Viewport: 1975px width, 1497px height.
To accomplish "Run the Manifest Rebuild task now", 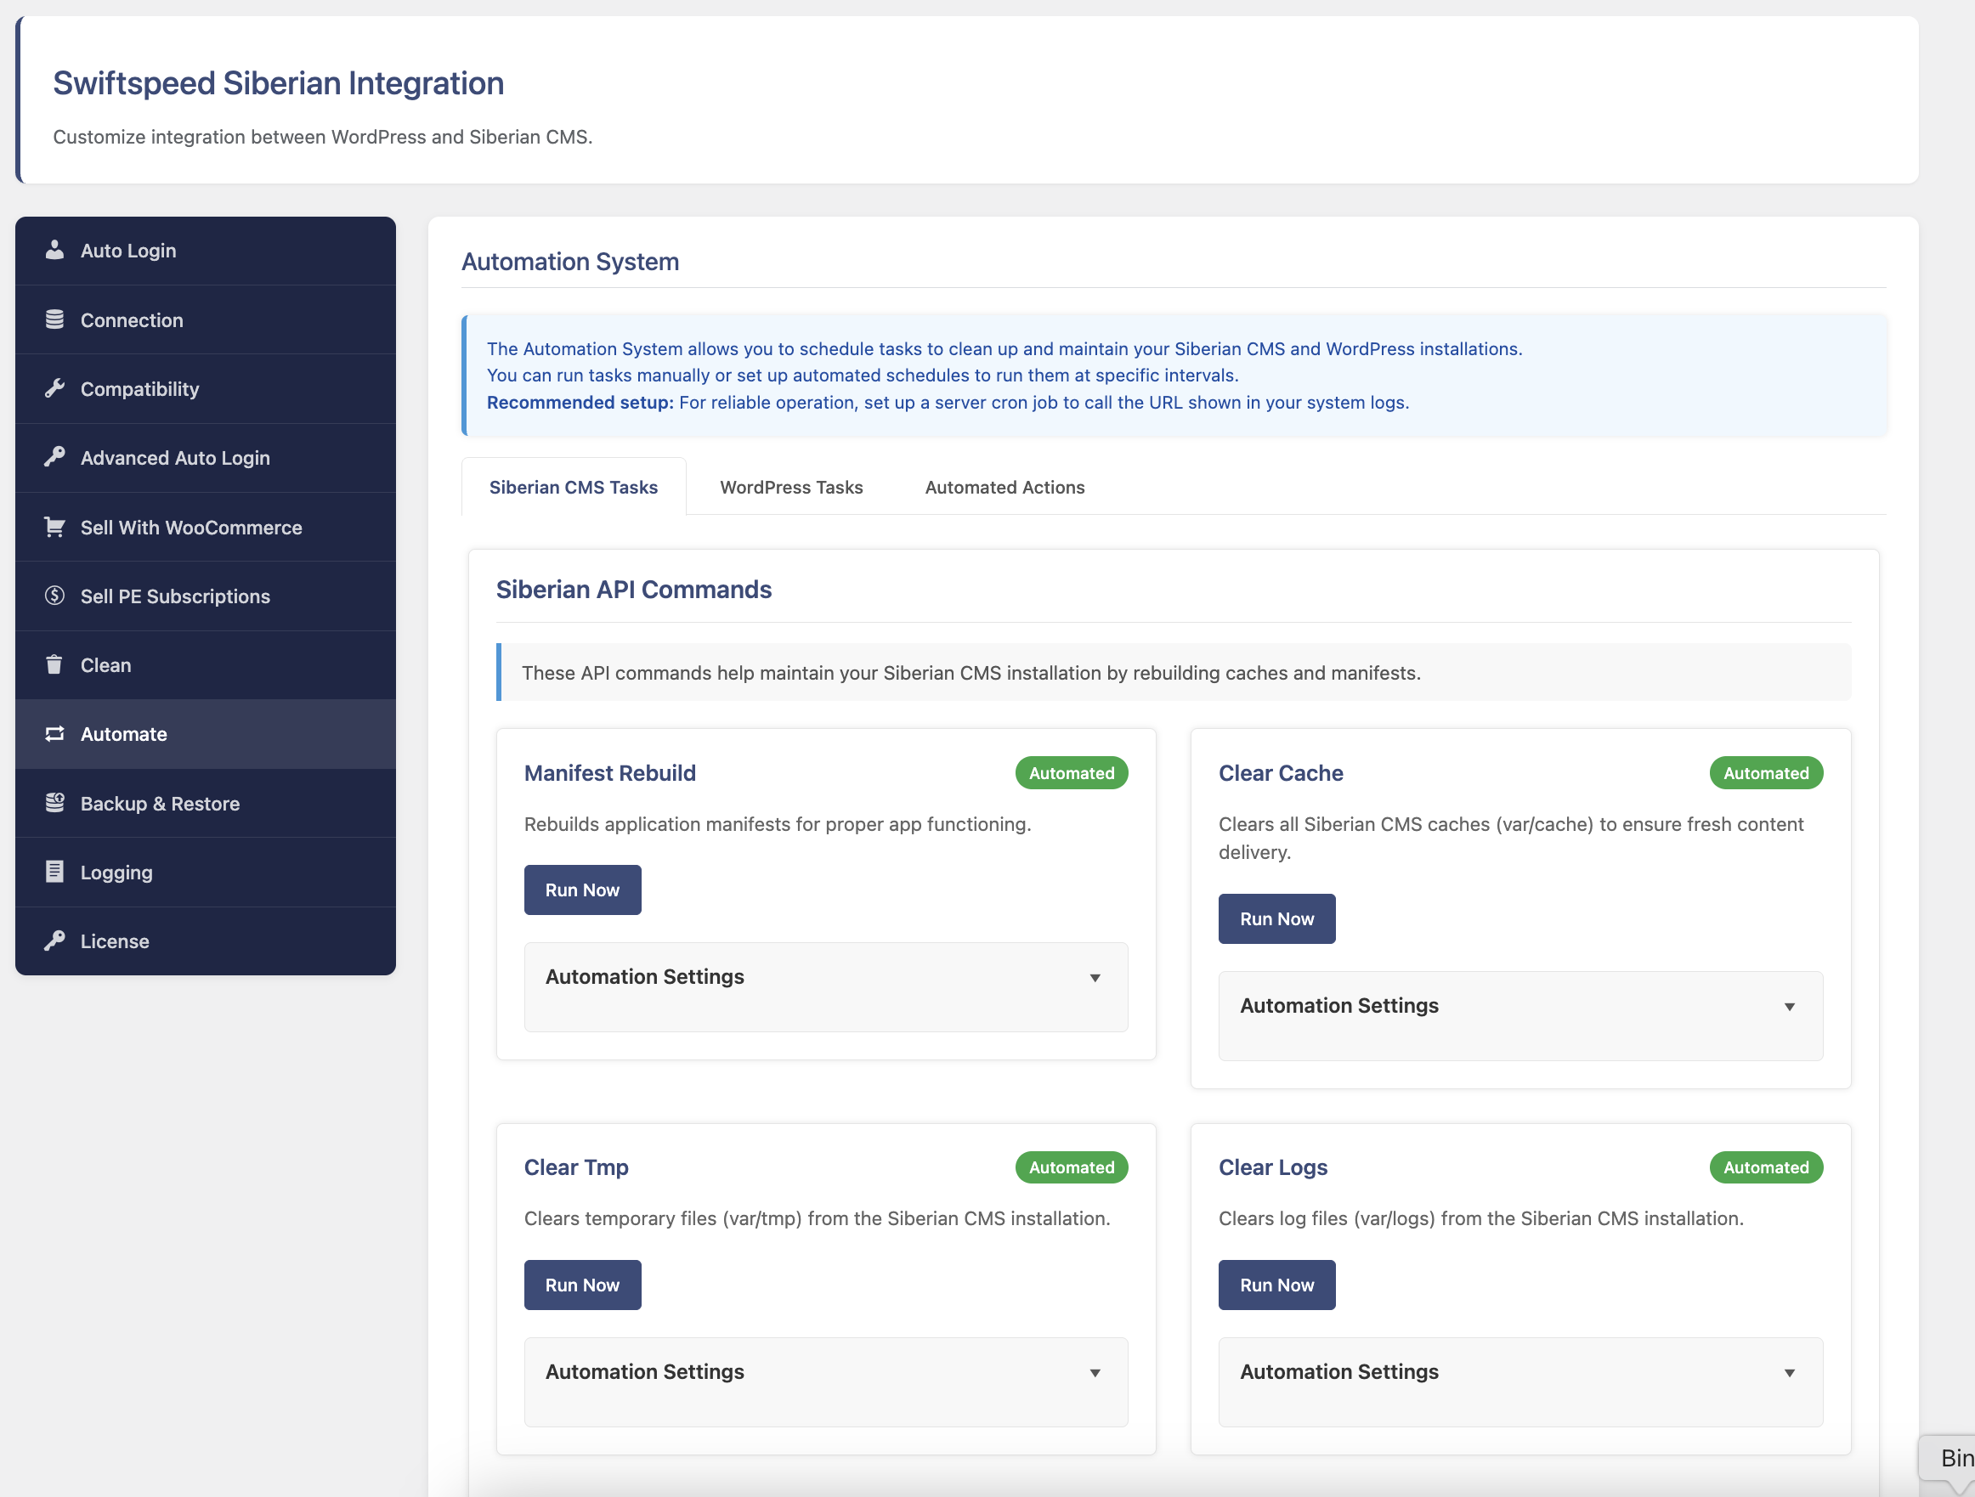I will 582,890.
